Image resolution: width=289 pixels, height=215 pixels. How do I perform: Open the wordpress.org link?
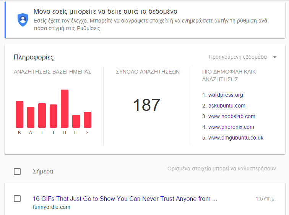[226, 95]
